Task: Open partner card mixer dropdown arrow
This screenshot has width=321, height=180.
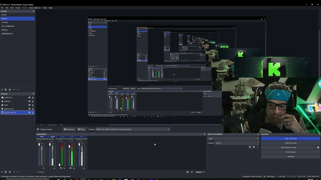Action: coord(86,139)
